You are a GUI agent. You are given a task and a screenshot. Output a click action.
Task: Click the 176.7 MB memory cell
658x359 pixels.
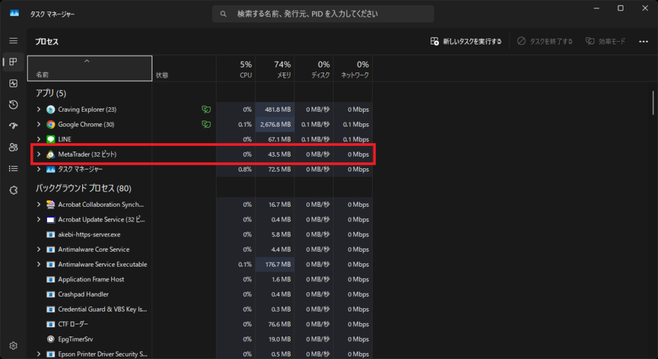click(x=275, y=265)
